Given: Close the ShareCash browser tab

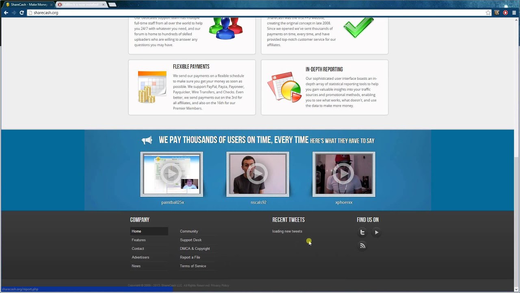Looking at the screenshot, I should point(51,4).
